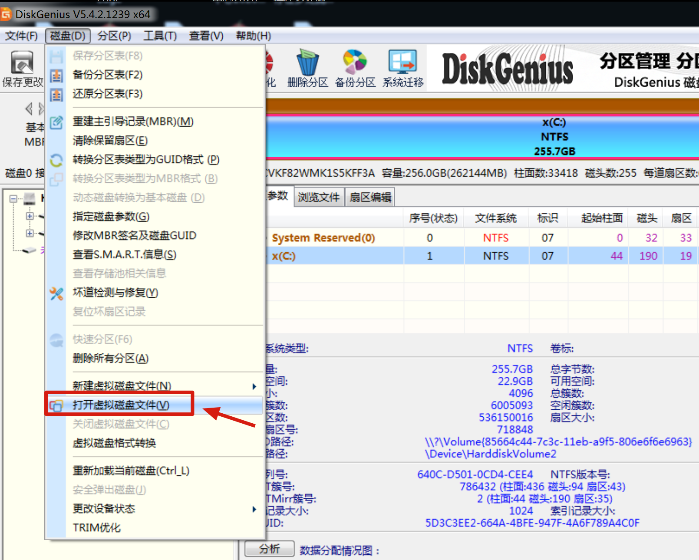Choose 指定磁盘参数(G) menu entry
Viewport: 699px width, 560px height.
(155, 217)
